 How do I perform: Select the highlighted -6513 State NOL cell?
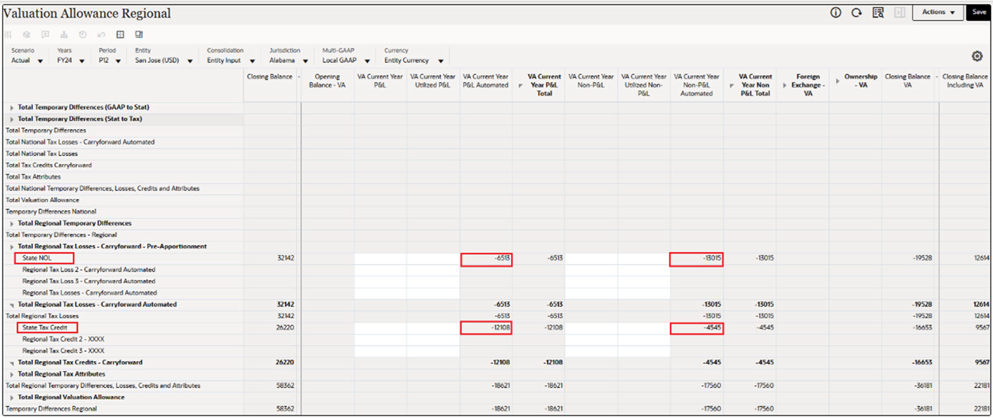tap(486, 258)
